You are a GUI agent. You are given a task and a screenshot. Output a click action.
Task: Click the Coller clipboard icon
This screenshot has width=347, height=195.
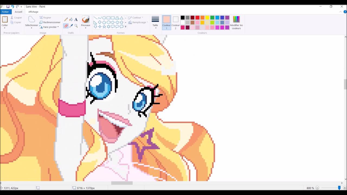coord(5,19)
